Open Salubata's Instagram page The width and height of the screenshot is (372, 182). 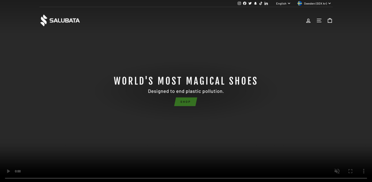click(x=239, y=3)
